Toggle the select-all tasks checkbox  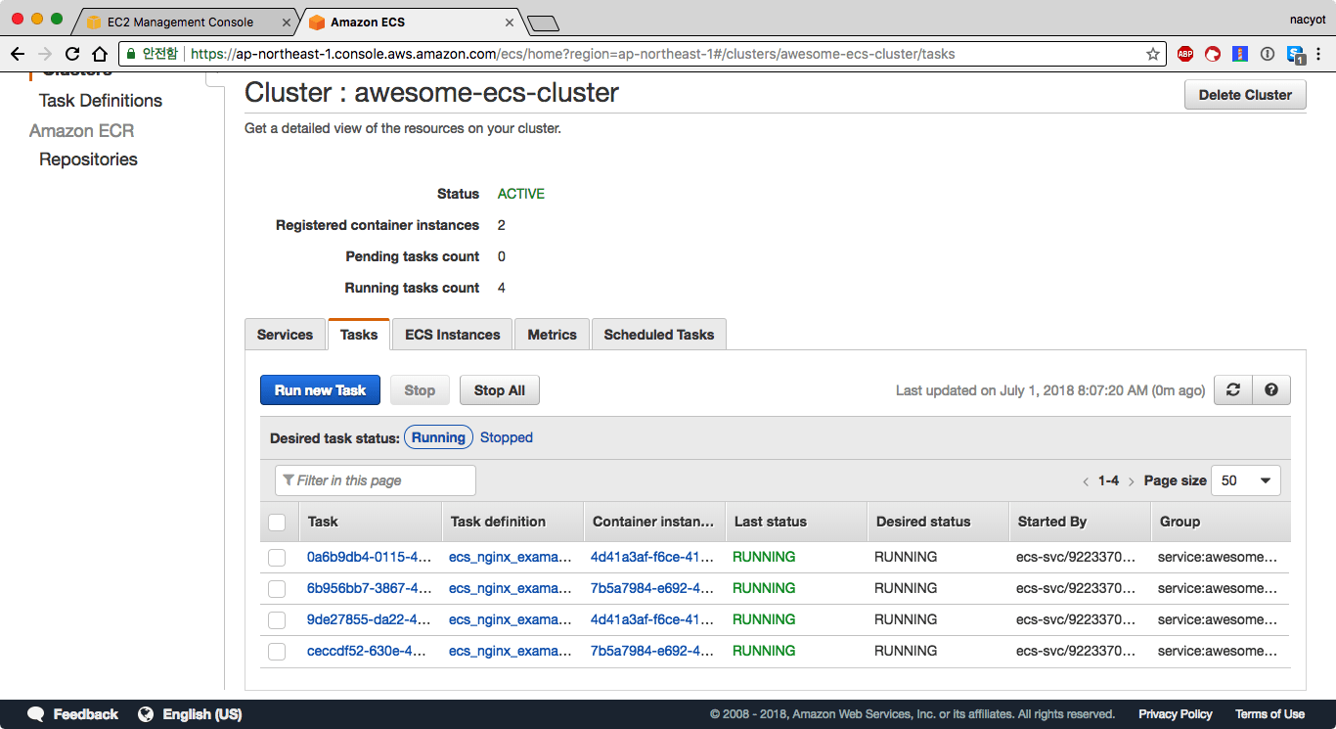tap(277, 523)
